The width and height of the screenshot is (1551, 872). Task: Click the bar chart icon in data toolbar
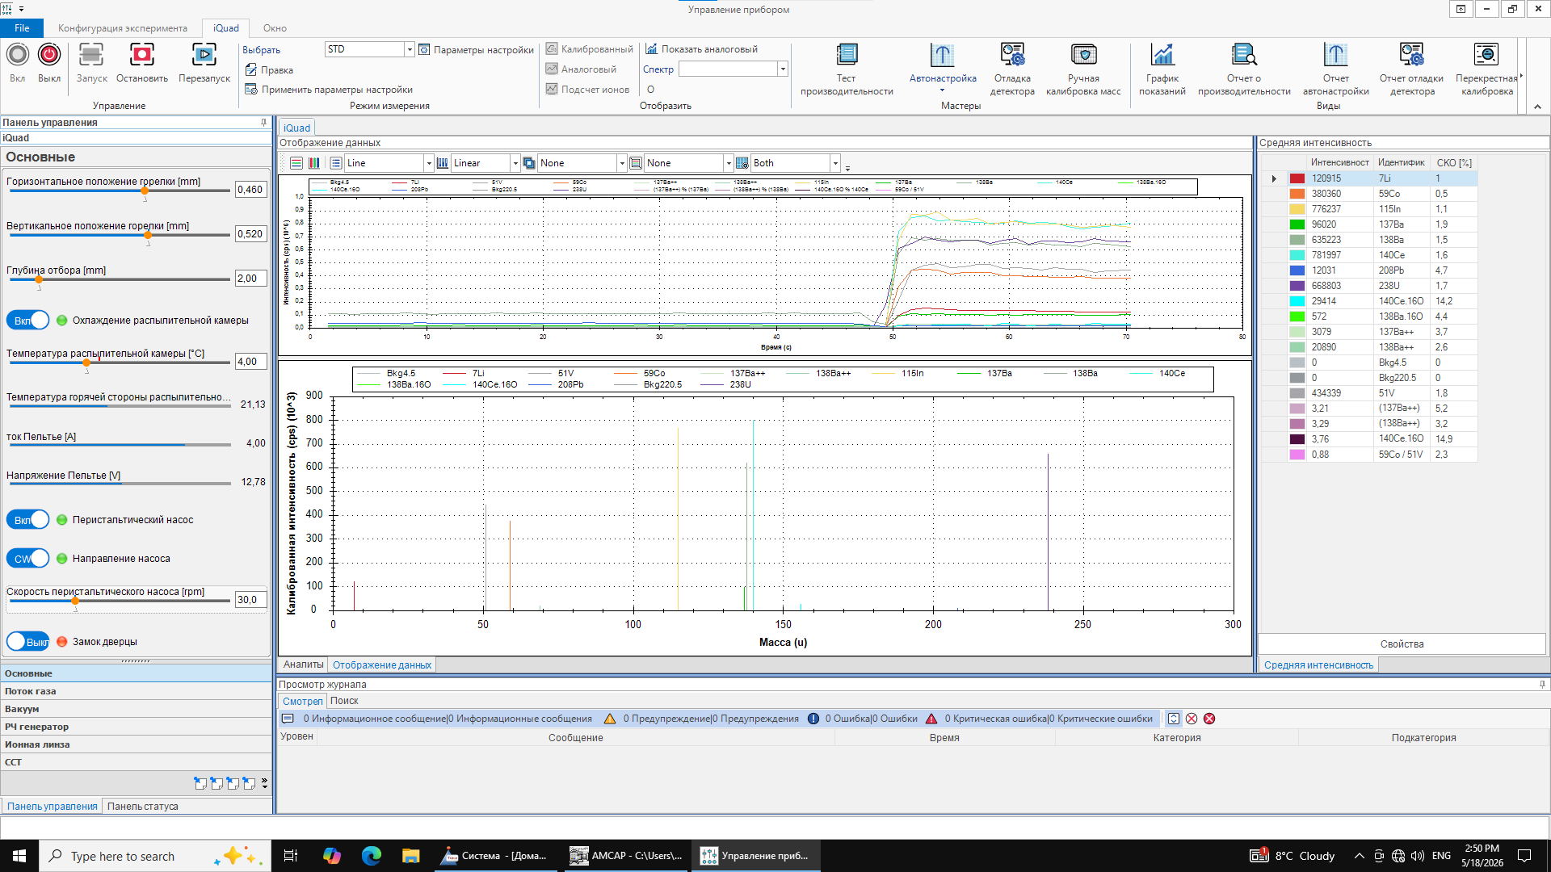pos(314,163)
